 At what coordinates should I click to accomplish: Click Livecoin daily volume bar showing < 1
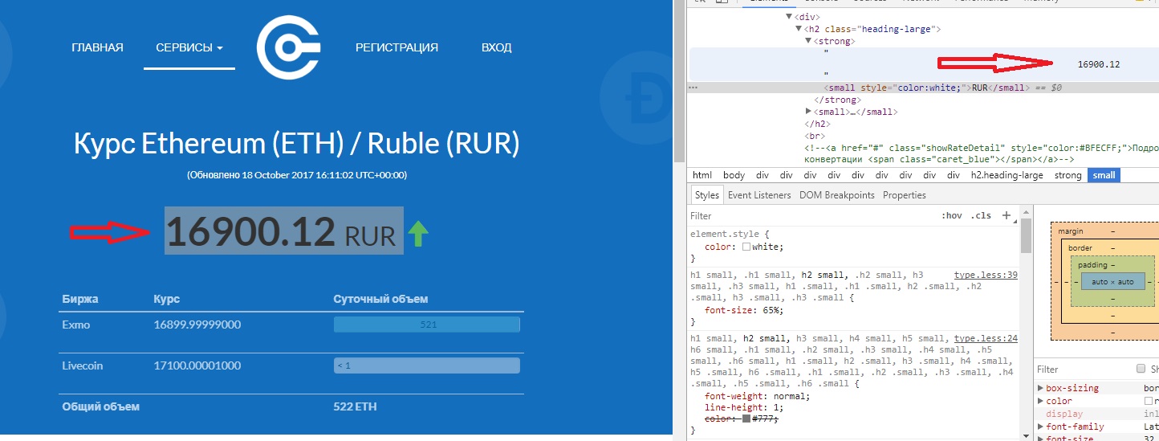pos(427,365)
